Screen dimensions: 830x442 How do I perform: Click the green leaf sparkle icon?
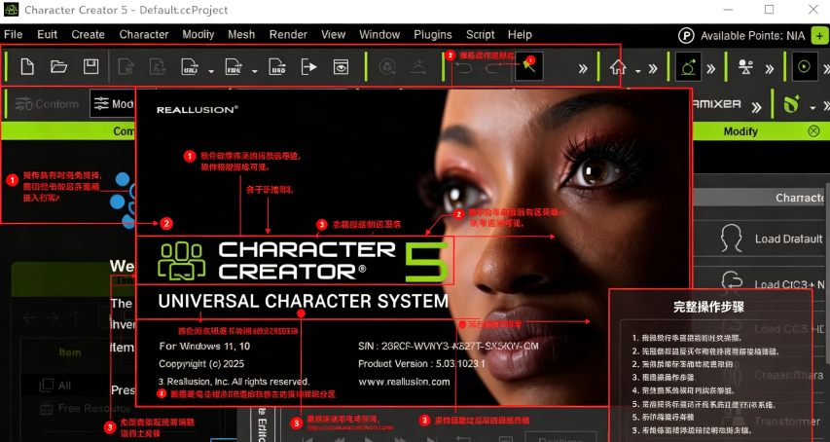tap(792, 104)
